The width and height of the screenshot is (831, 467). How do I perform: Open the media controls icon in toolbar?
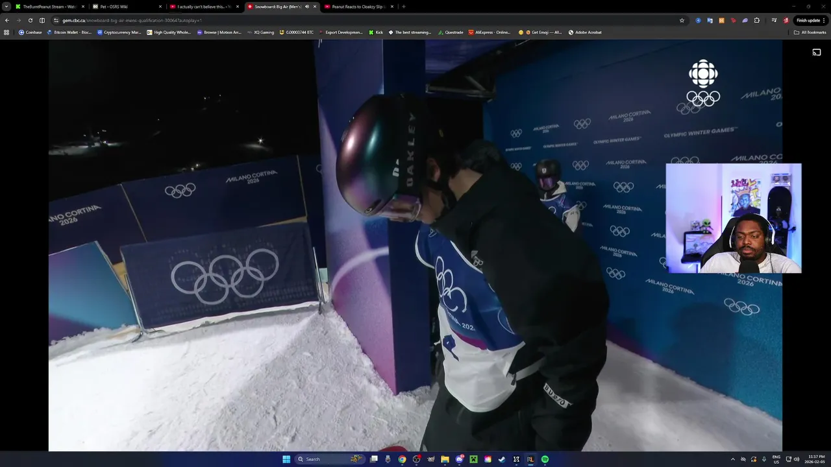[x=774, y=20]
